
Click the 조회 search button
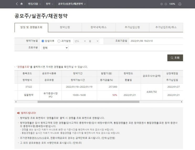175,58
